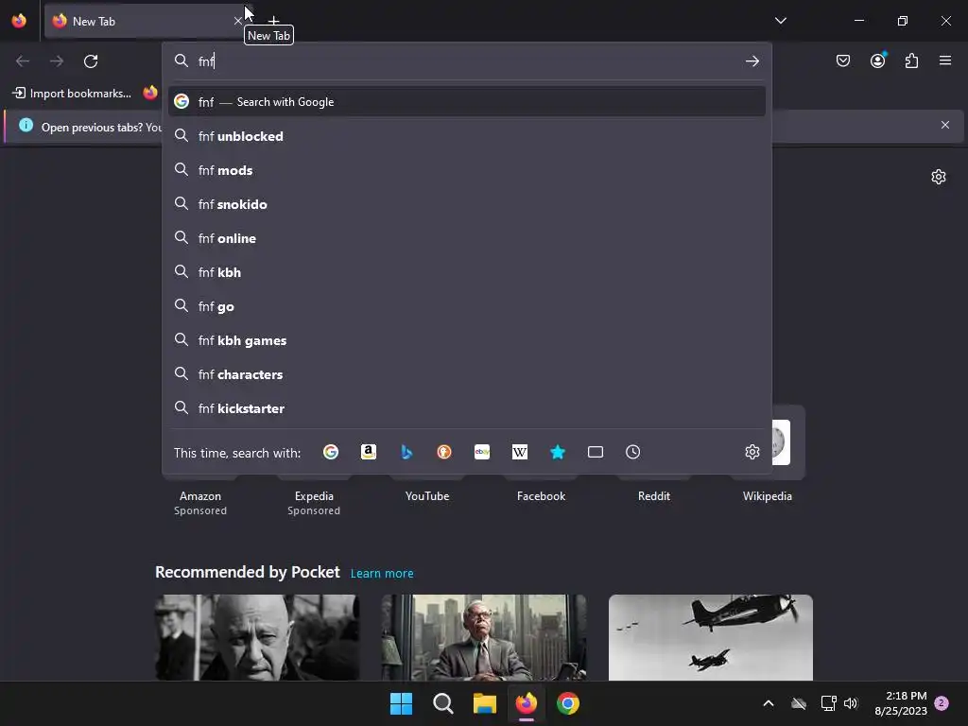968x726 pixels.
Task: Click the Firefox taskbar icon
Action: pyautogui.click(x=526, y=703)
